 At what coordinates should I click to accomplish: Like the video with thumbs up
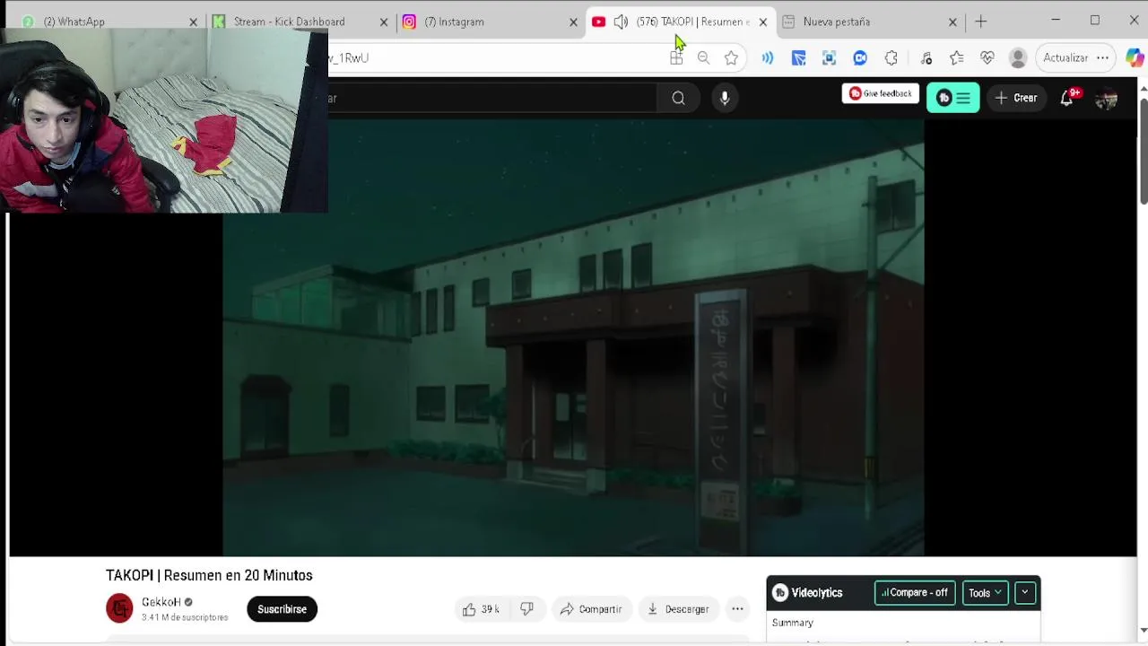(x=481, y=609)
